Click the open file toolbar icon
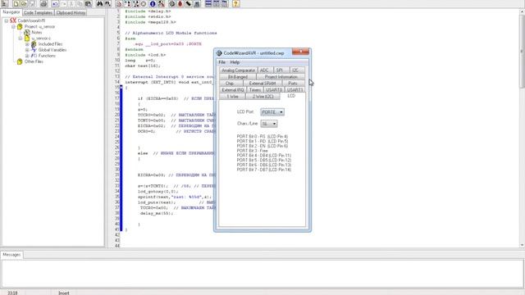Screen dimensions: 525x295 pos(24,3)
